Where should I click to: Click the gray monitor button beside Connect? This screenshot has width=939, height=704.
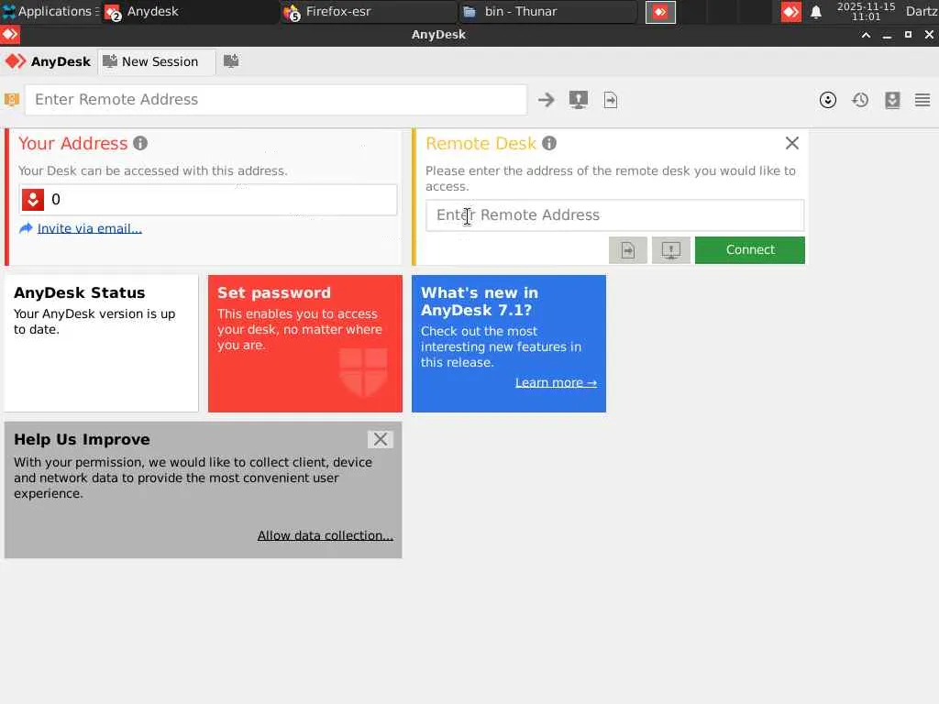[x=670, y=249]
